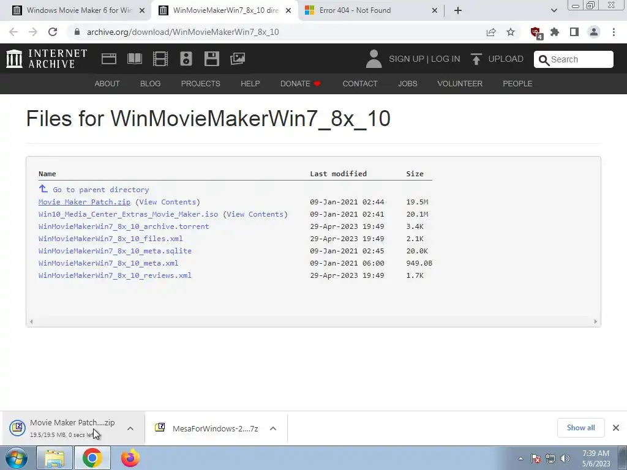View site information via lock icon
Image resolution: width=627 pixels, height=470 pixels.
[78, 32]
